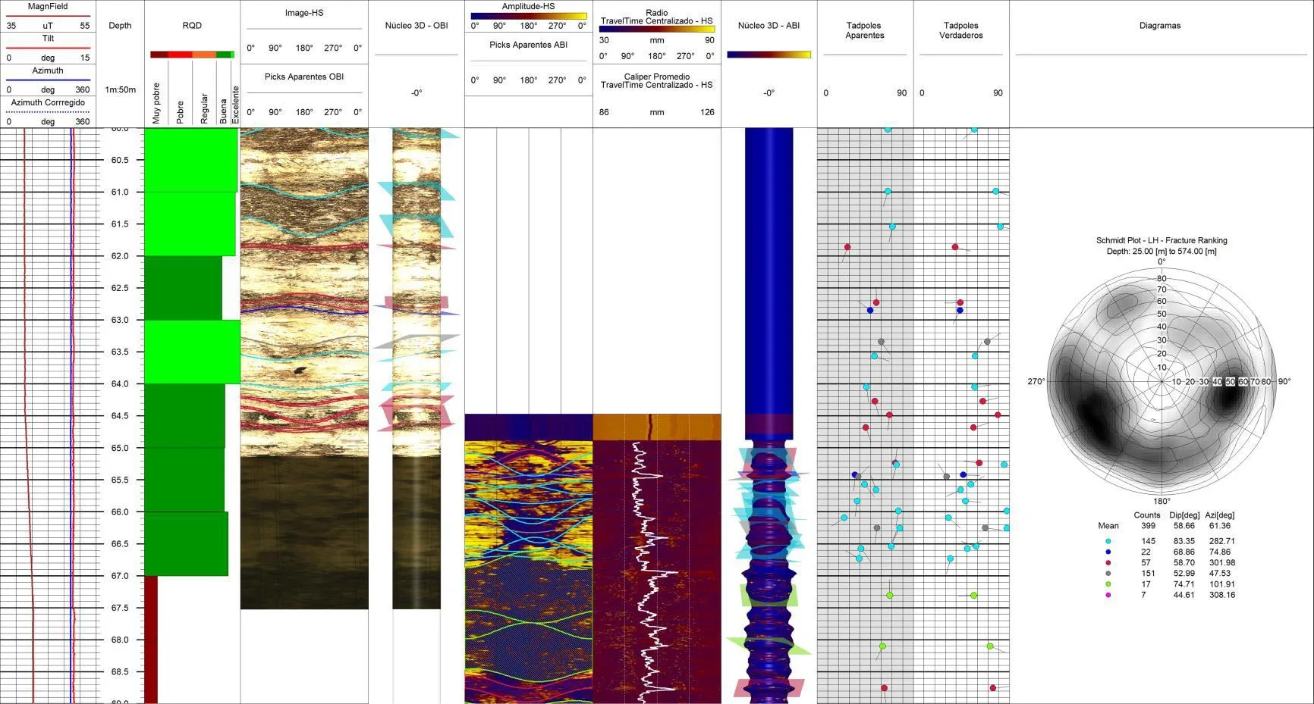Click green tadpole in Tadpoles Aparentes near 68.1 m
Image resolution: width=1314 pixels, height=704 pixels.
coord(882,646)
